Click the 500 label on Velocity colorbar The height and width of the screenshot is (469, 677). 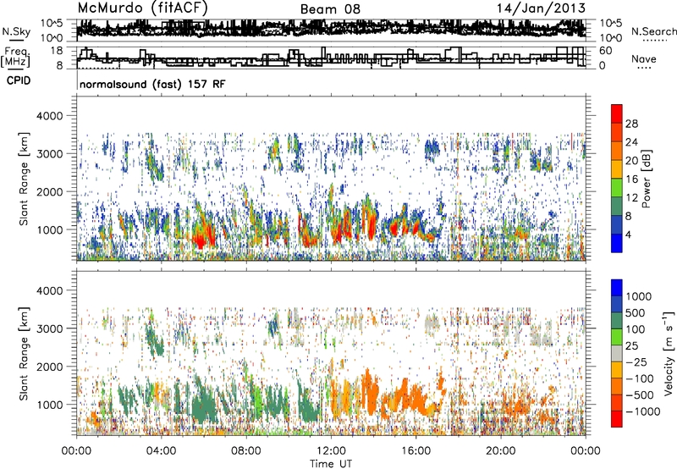click(x=636, y=312)
